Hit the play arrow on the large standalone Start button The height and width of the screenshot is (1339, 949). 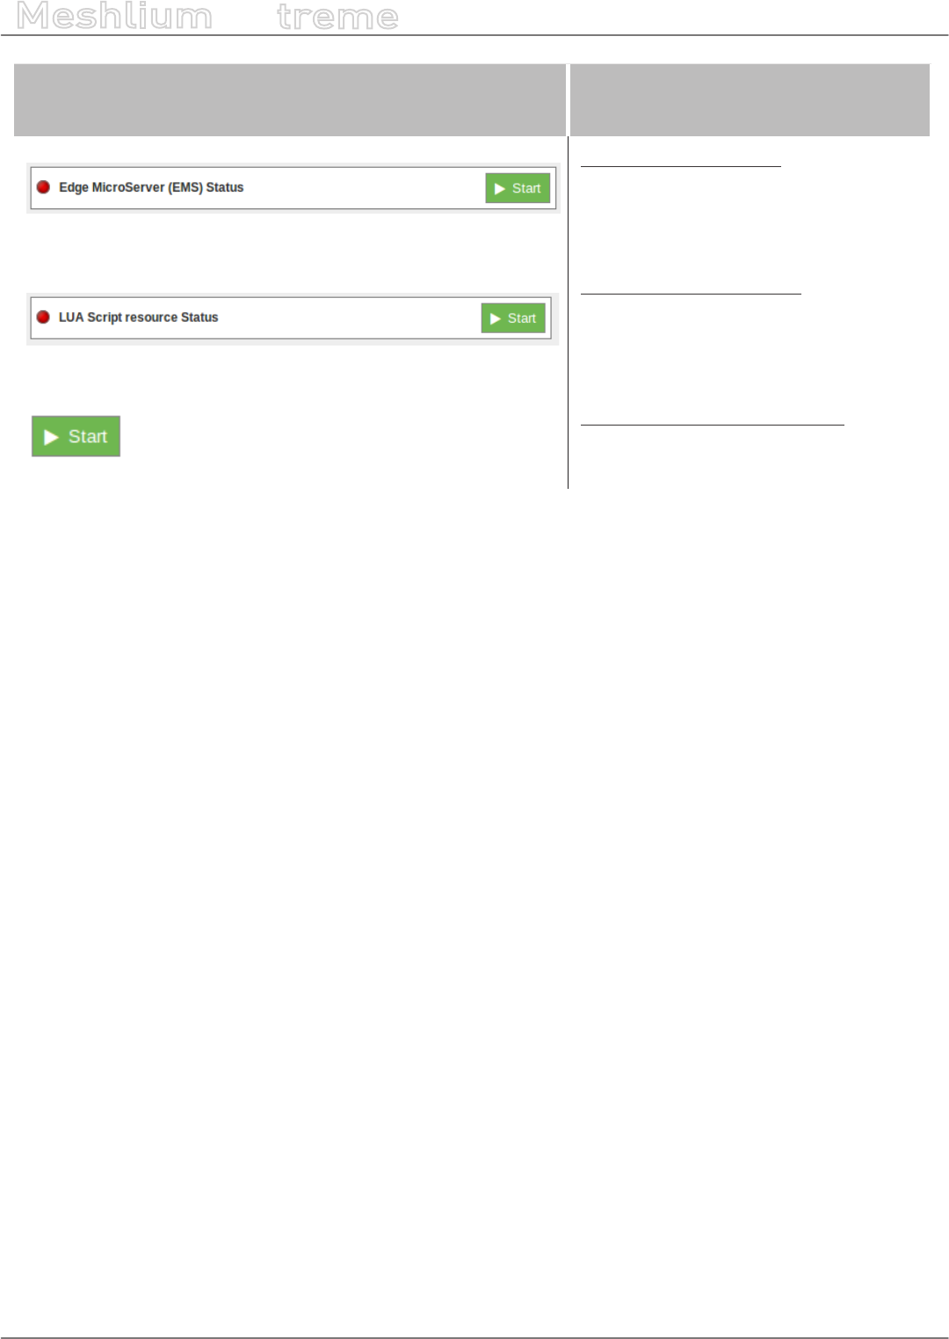(51, 437)
